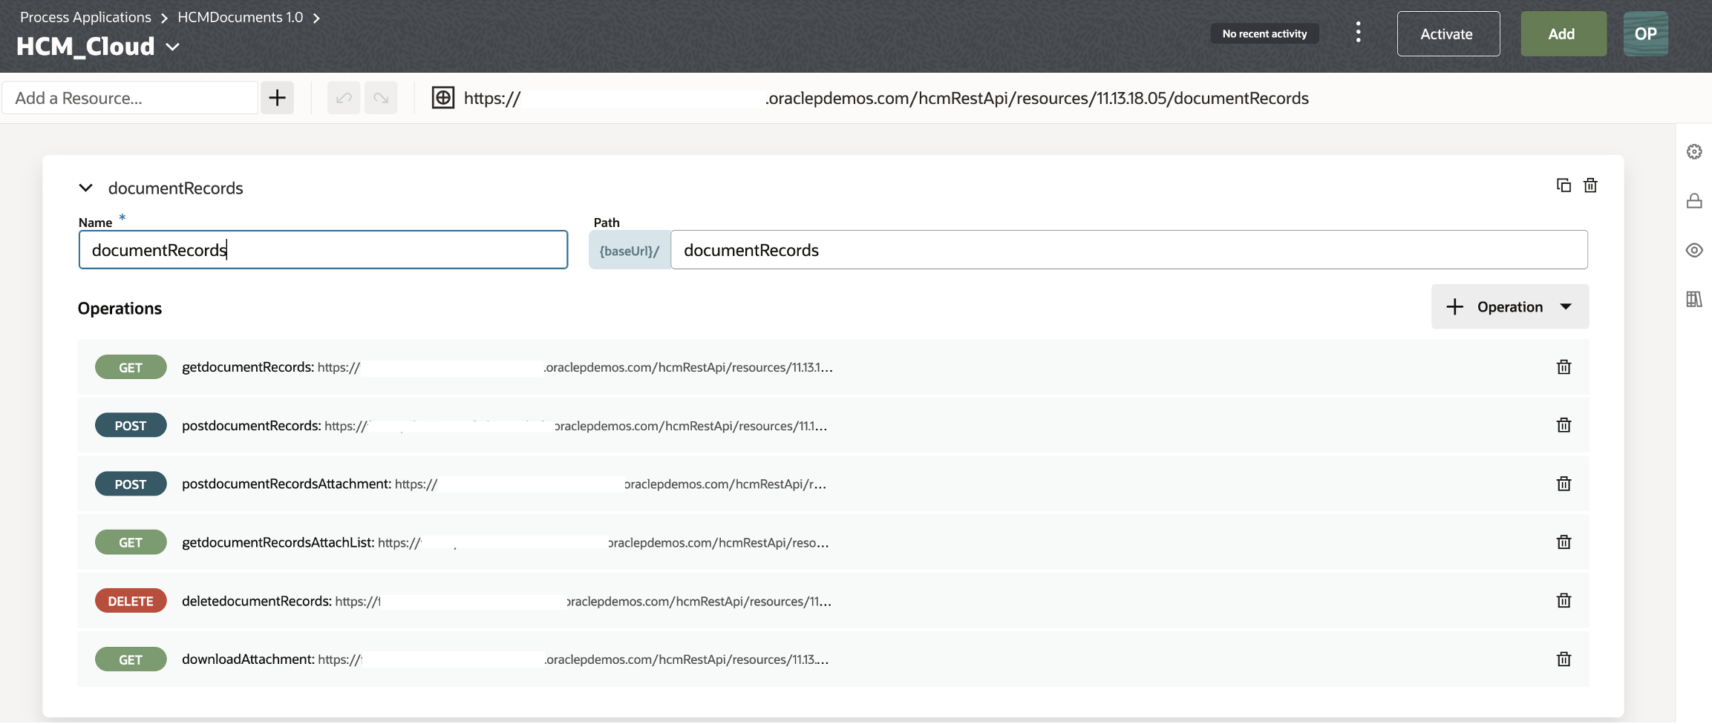Toggle the eye preview icon in sidebar
1712x724 pixels.
click(1694, 250)
